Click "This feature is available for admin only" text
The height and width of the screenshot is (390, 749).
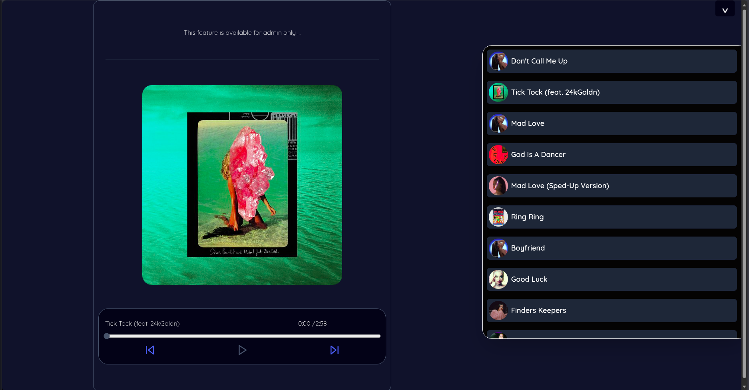(242, 33)
